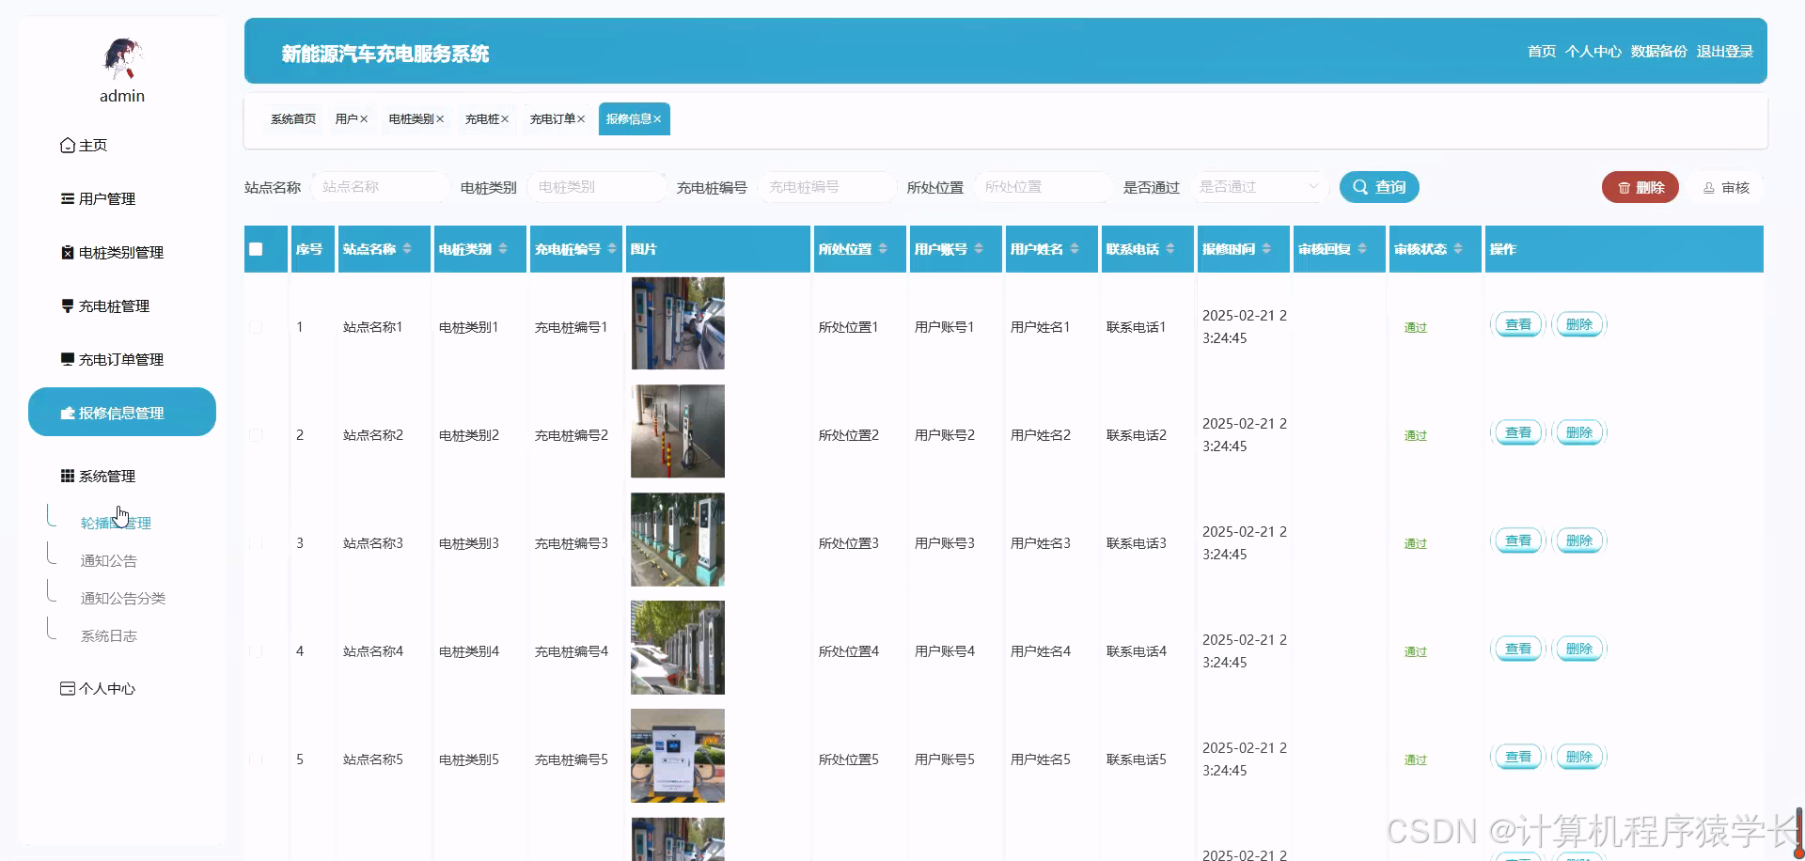Image resolution: width=1805 pixels, height=861 pixels.
Task: Click 删除 for 站点名称1 row
Action: coord(1579,324)
